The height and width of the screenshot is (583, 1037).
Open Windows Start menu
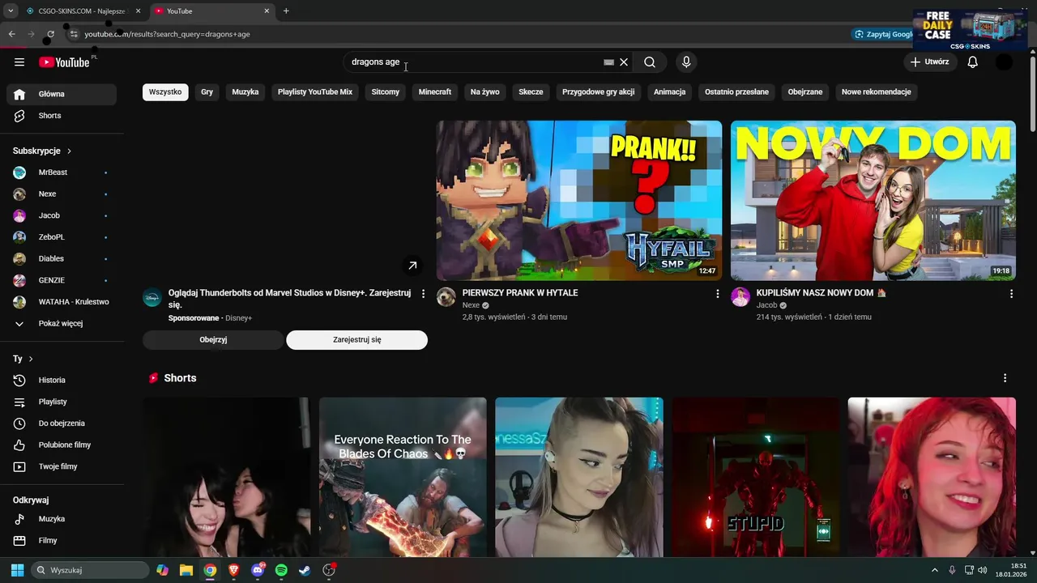17,570
